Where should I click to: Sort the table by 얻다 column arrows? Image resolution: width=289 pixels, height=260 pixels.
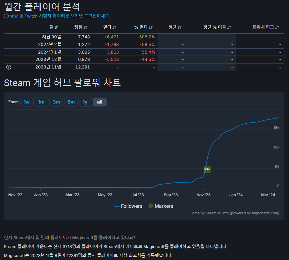click(x=115, y=27)
